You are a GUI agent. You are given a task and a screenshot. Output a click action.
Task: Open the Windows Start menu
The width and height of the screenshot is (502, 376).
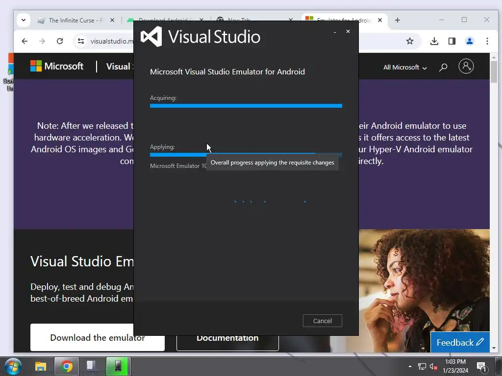pyautogui.click(x=13, y=366)
